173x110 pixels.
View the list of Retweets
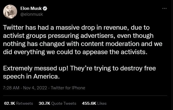point(25,103)
